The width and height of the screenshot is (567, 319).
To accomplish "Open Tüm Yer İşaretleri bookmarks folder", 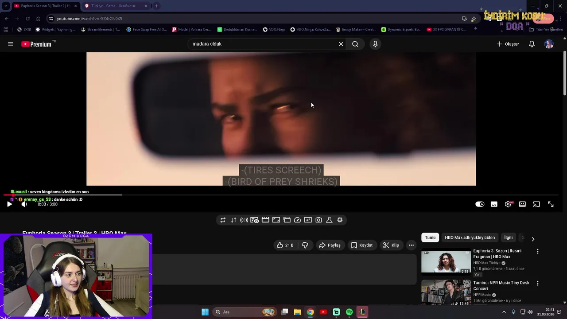I will (546, 30).
